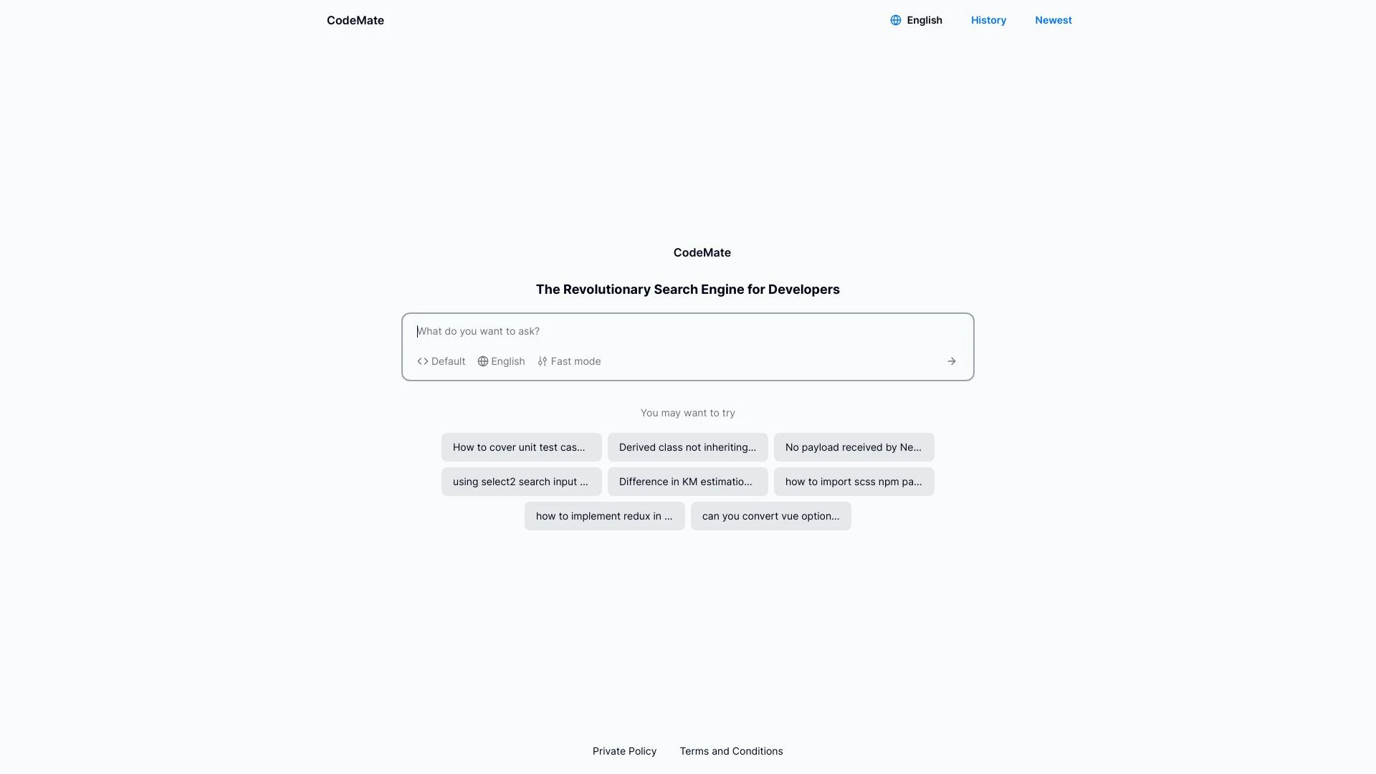
Task: Click the History nav icon link
Action: click(x=988, y=20)
